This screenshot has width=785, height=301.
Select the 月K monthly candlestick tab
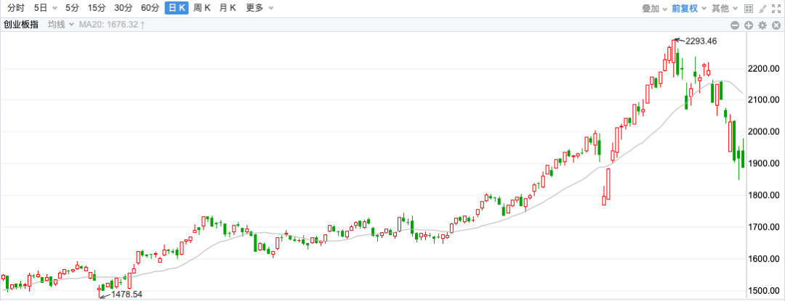(x=228, y=8)
